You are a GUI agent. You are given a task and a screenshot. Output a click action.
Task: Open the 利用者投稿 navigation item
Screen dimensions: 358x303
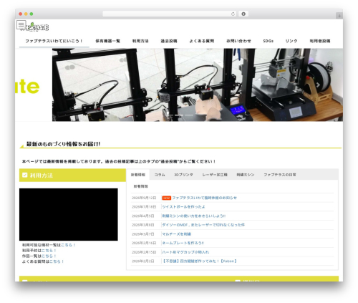[320, 41]
